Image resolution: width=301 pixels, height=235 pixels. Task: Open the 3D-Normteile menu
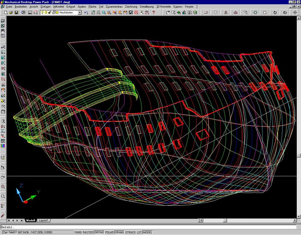pos(163,7)
